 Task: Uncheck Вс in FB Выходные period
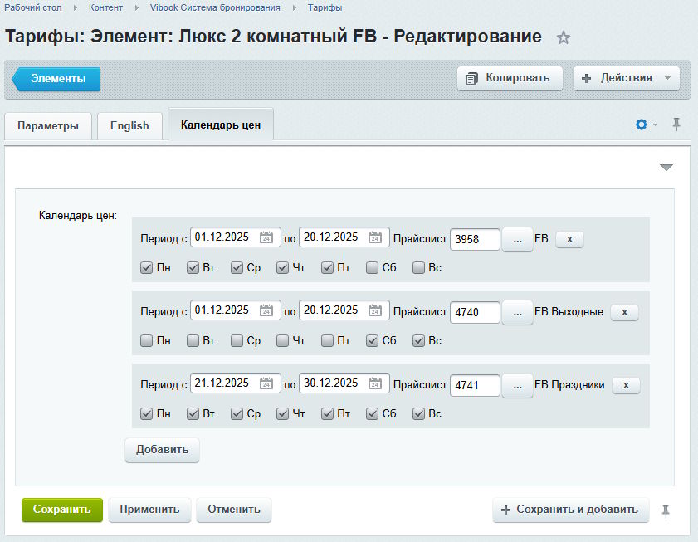(418, 341)
